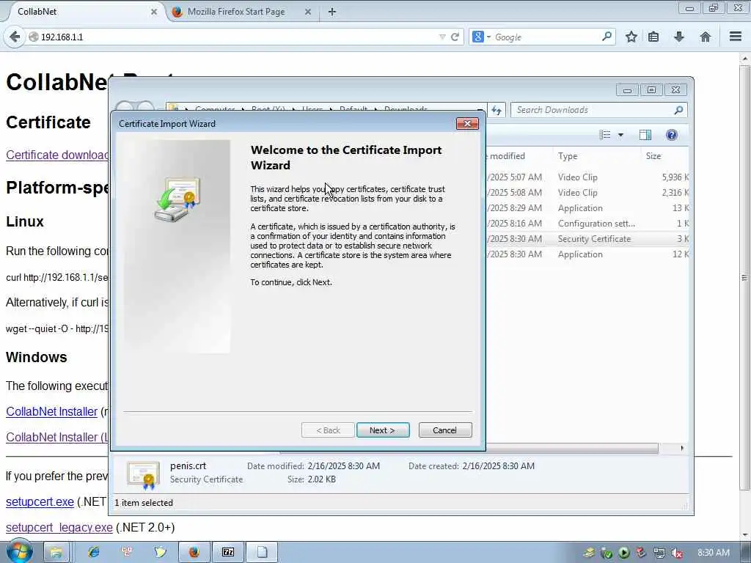Click the muted volume tray icon
The width and height of the screenshot is (751, 563).
coord(677,553)
